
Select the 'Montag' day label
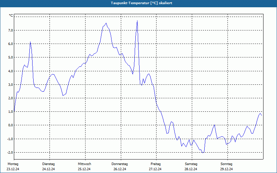13,164
